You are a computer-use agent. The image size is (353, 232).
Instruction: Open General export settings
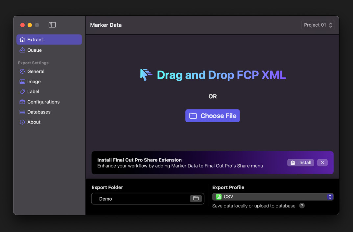[x=49, y=71]
